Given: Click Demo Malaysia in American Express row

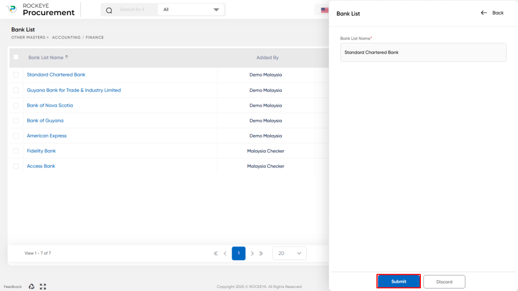Looking at the screenshot, I should point(266,136).
